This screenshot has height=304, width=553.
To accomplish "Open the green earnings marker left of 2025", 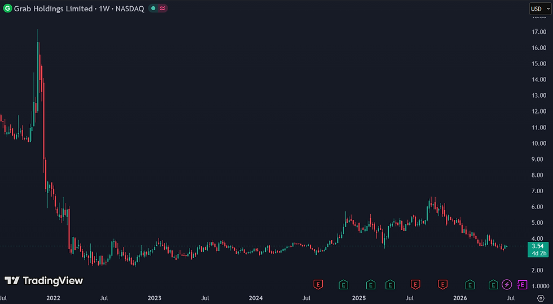I will (x=344, y=284).
